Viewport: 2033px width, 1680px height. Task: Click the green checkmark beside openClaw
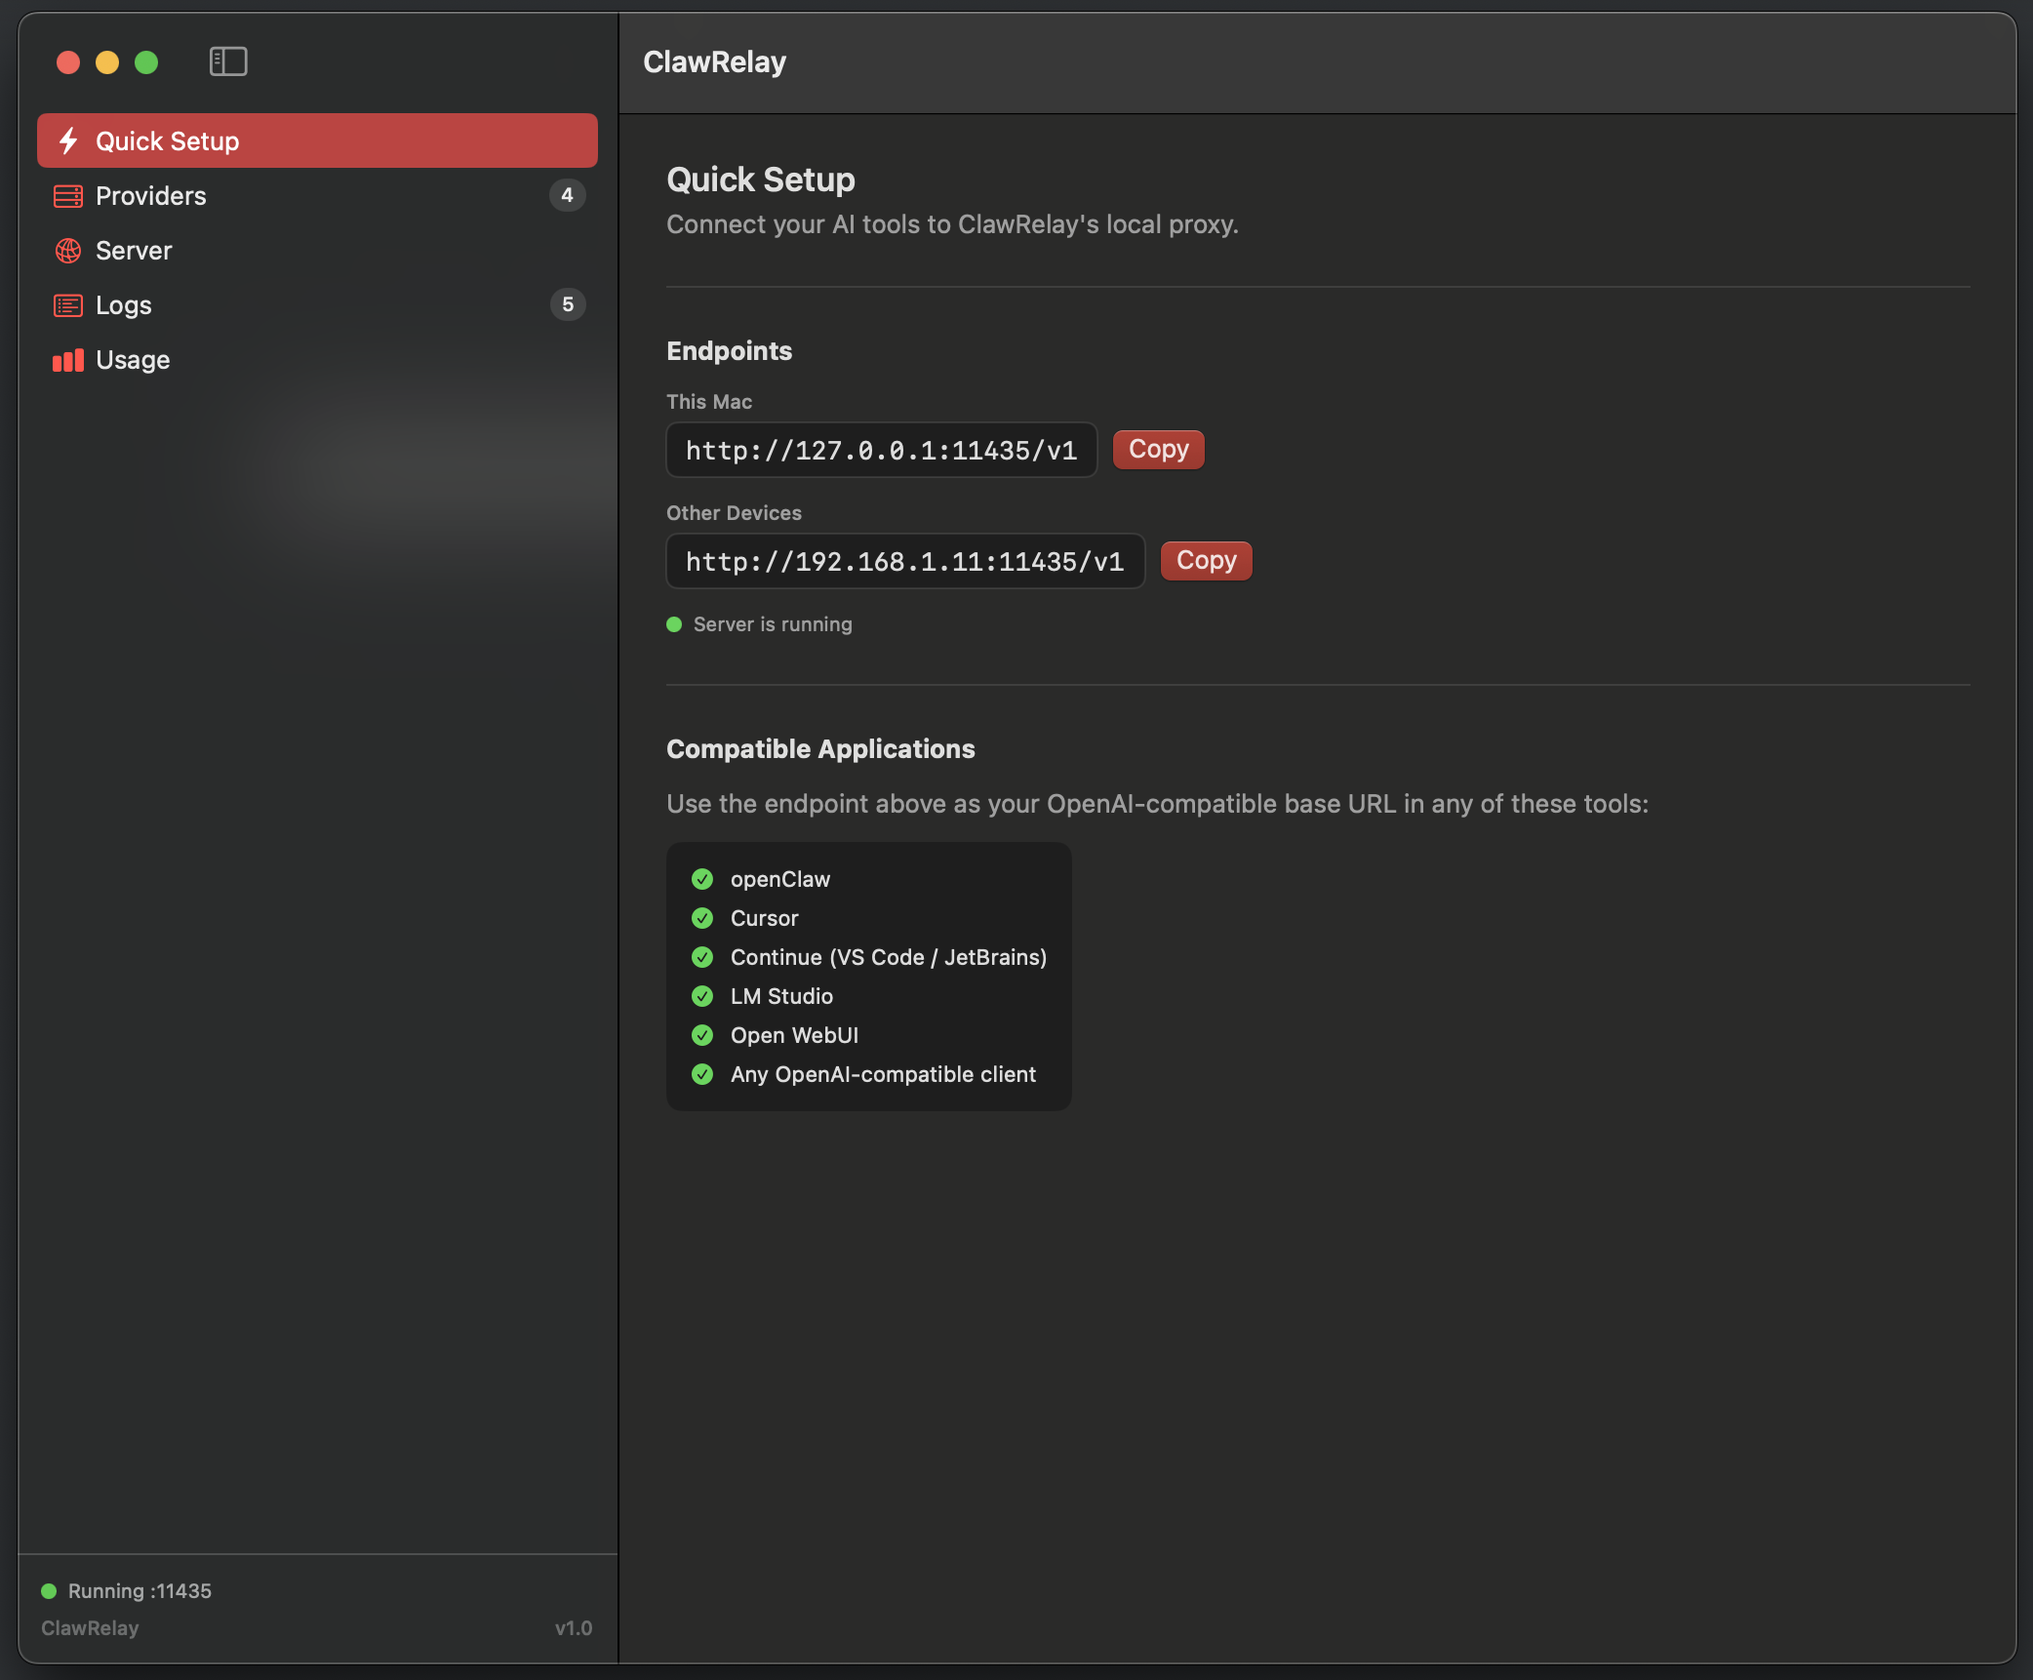click(702, 879)
